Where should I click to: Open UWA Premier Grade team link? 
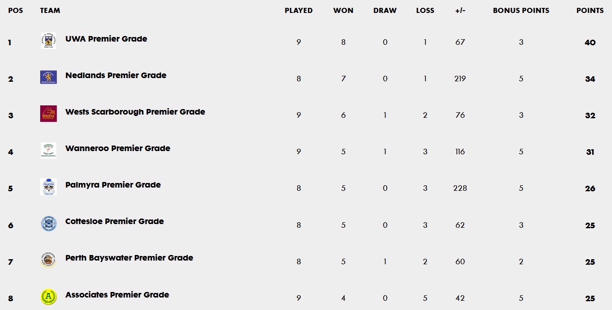tap(106, 39)
